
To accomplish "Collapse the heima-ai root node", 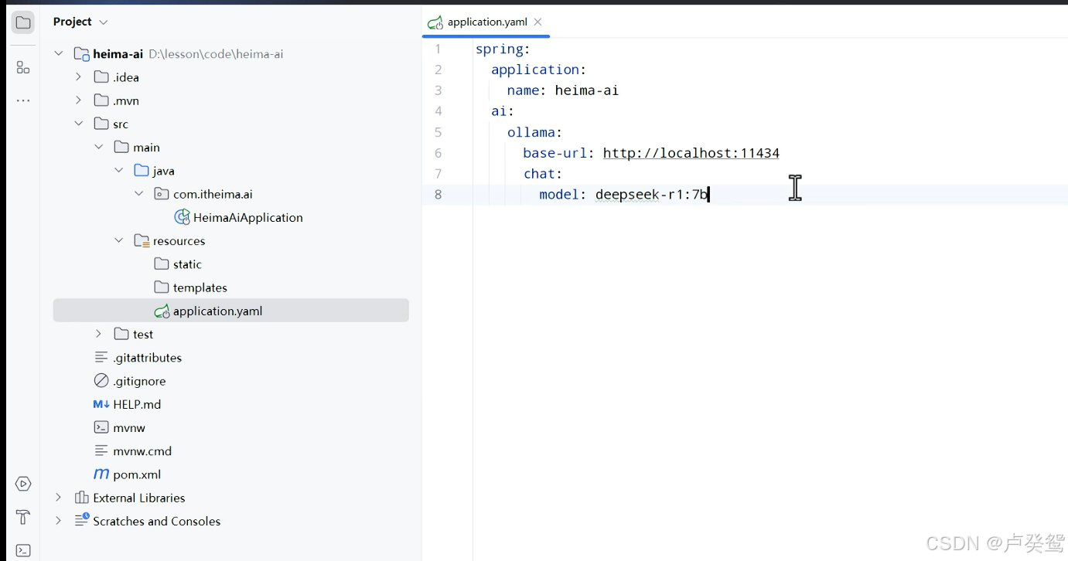I will tap(59, 54).
